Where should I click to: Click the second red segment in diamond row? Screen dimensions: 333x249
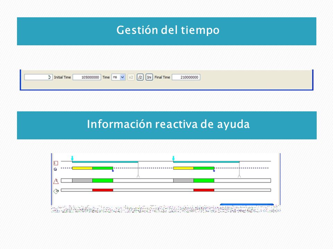point(204,190)
